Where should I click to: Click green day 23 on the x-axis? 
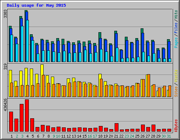pos(127,136)
